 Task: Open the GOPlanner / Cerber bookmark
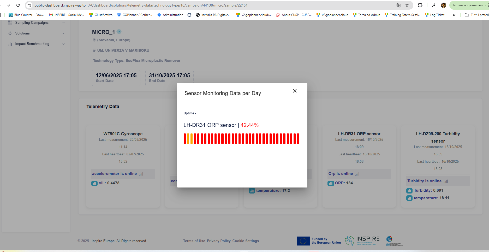(x=135, y=15)
